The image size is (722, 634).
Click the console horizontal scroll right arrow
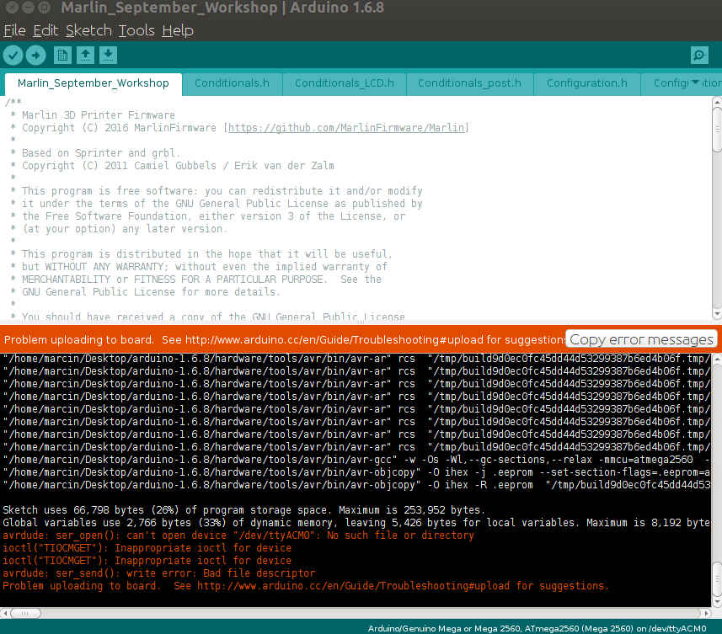pos(706,613)
